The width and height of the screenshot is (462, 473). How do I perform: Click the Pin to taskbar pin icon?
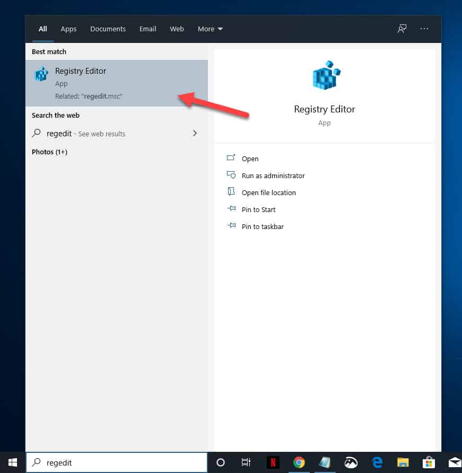(231, 225)
